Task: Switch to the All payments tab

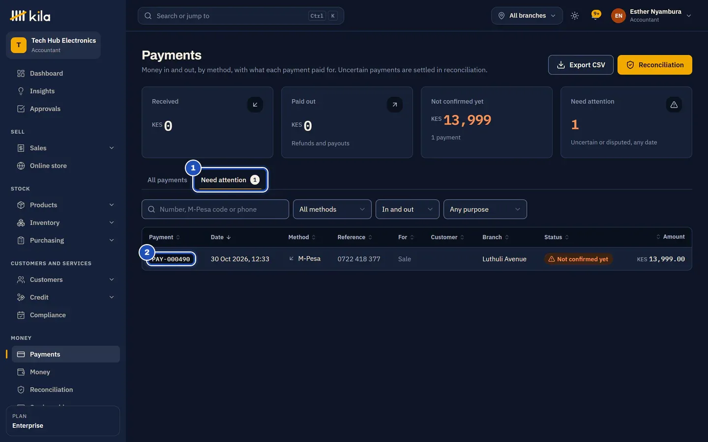Action: tap(167, 180)
